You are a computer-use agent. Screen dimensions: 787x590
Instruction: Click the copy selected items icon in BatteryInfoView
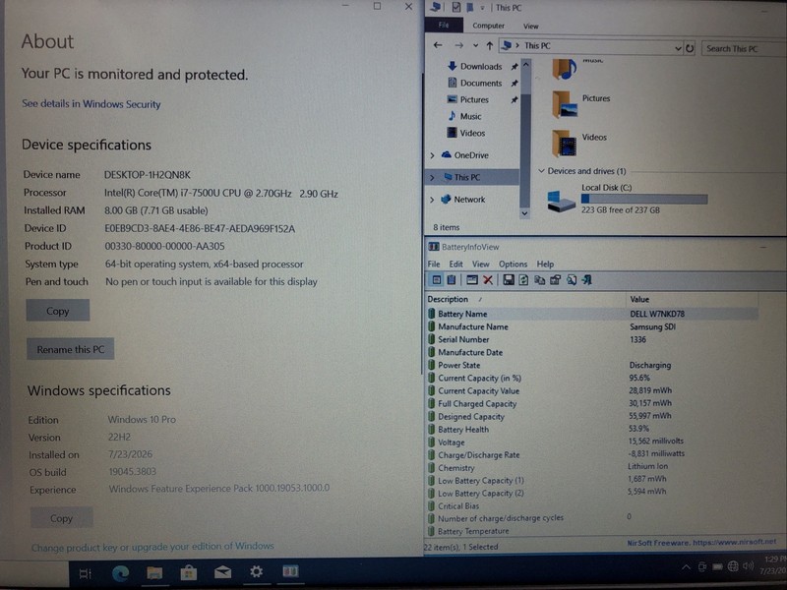pyautogui.click(x=539, y=280)
